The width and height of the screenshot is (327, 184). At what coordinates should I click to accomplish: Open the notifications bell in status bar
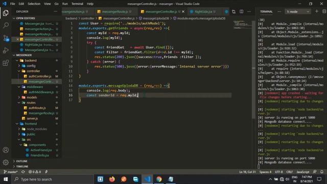[x=322, y=172]
